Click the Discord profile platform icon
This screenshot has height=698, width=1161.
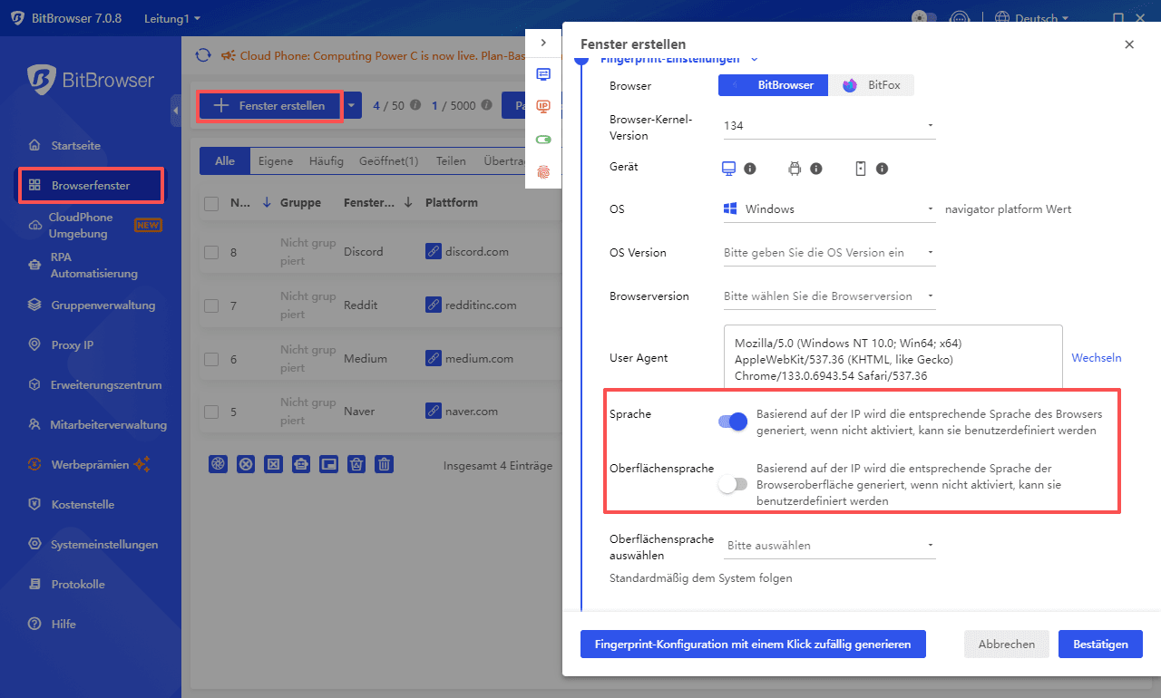(433, 251)
